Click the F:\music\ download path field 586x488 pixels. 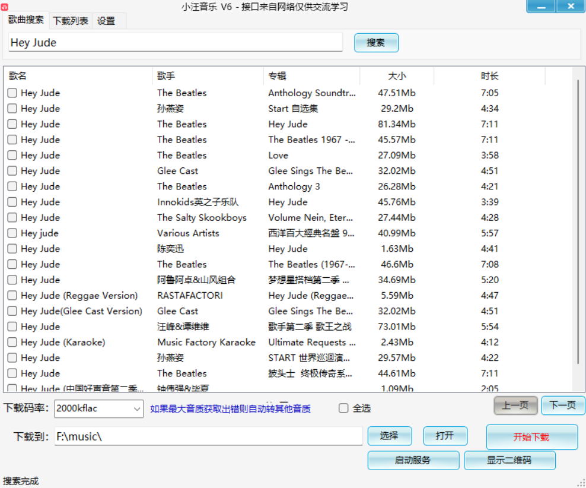click(208, 436)
